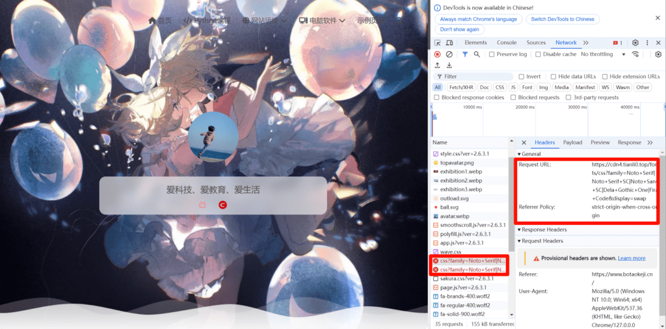
Task: Select the avatar.webp request
Action: pyautogui.click(x=454, y=216)
